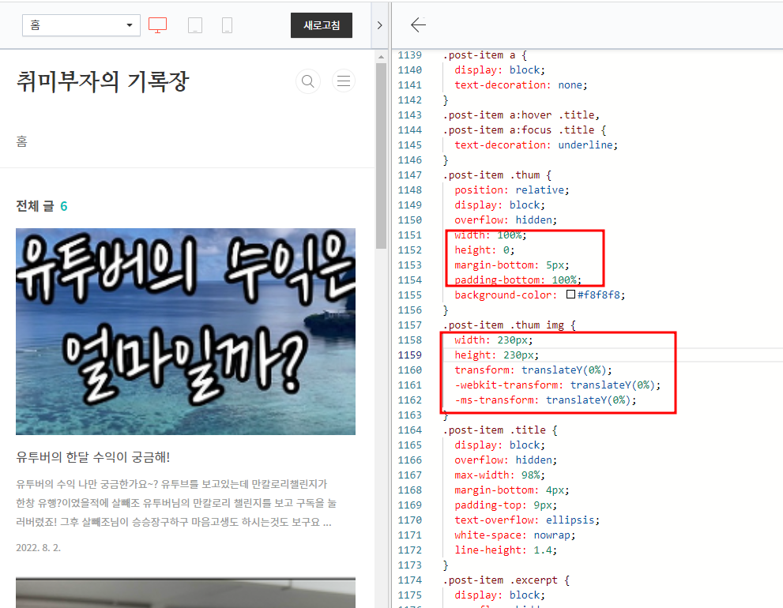Click white-space: nowrap line
This screenshot has width=783, height=608.
tap(515, 535)
